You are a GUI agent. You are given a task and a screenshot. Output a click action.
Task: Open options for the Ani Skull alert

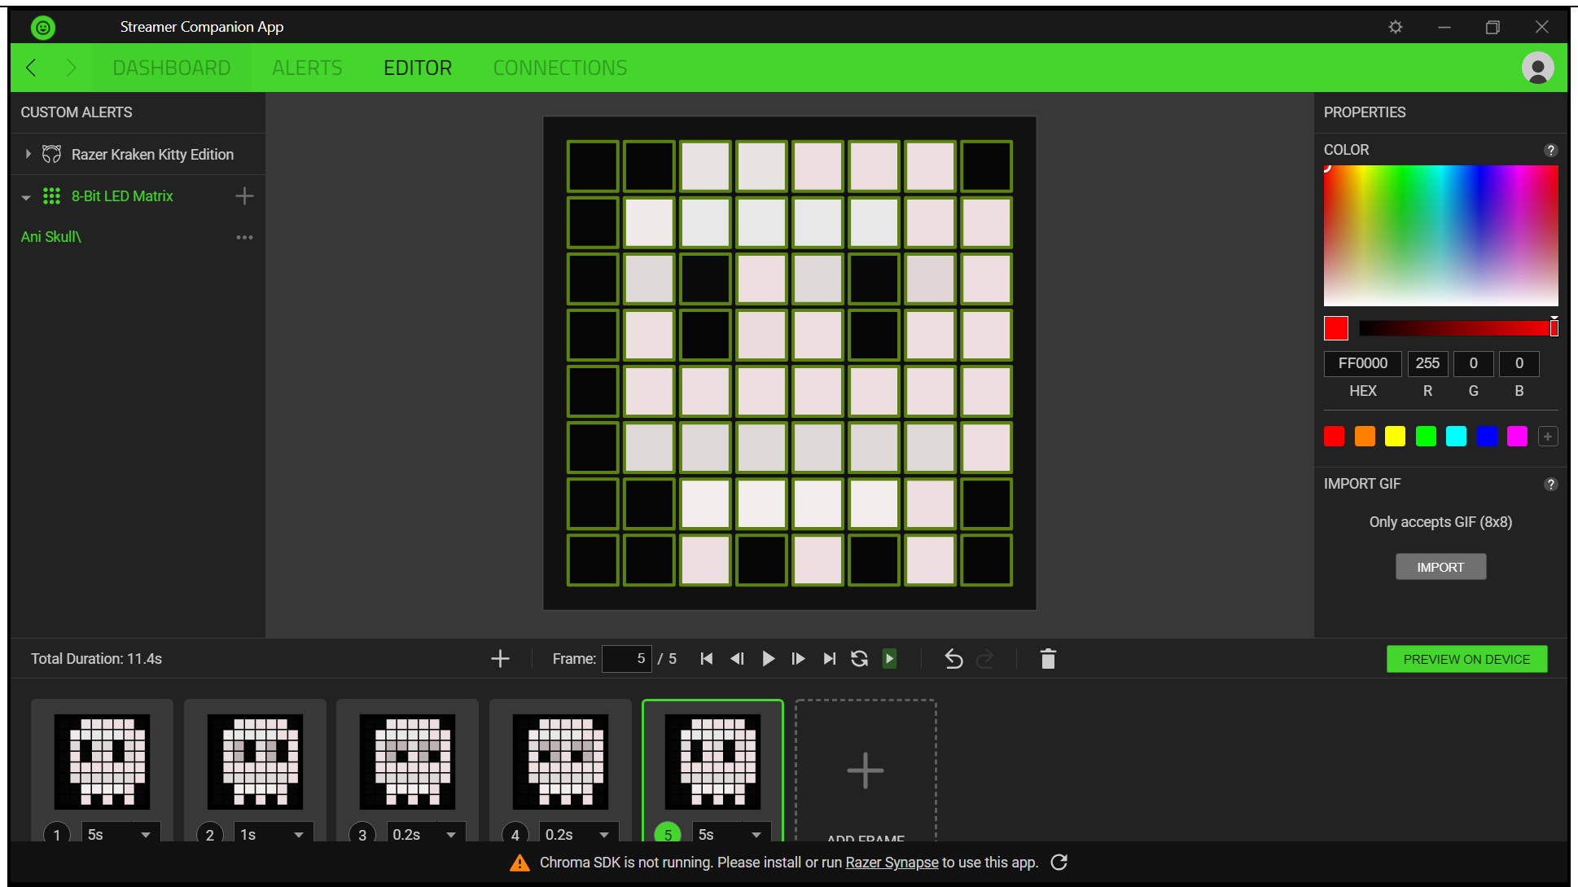click(x=244, y=237)
